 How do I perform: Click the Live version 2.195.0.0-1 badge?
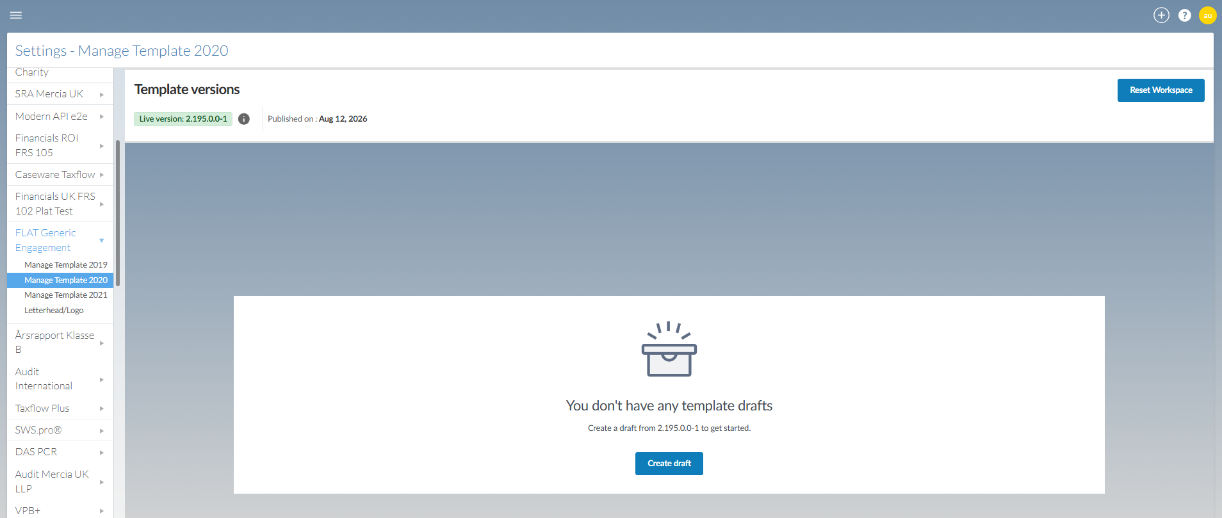[183, 119]
